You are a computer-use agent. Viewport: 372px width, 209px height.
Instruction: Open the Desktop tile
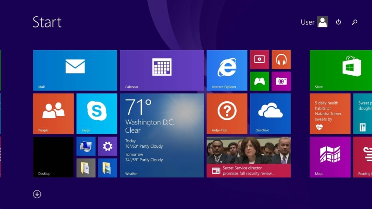click(x=53, y=157)
